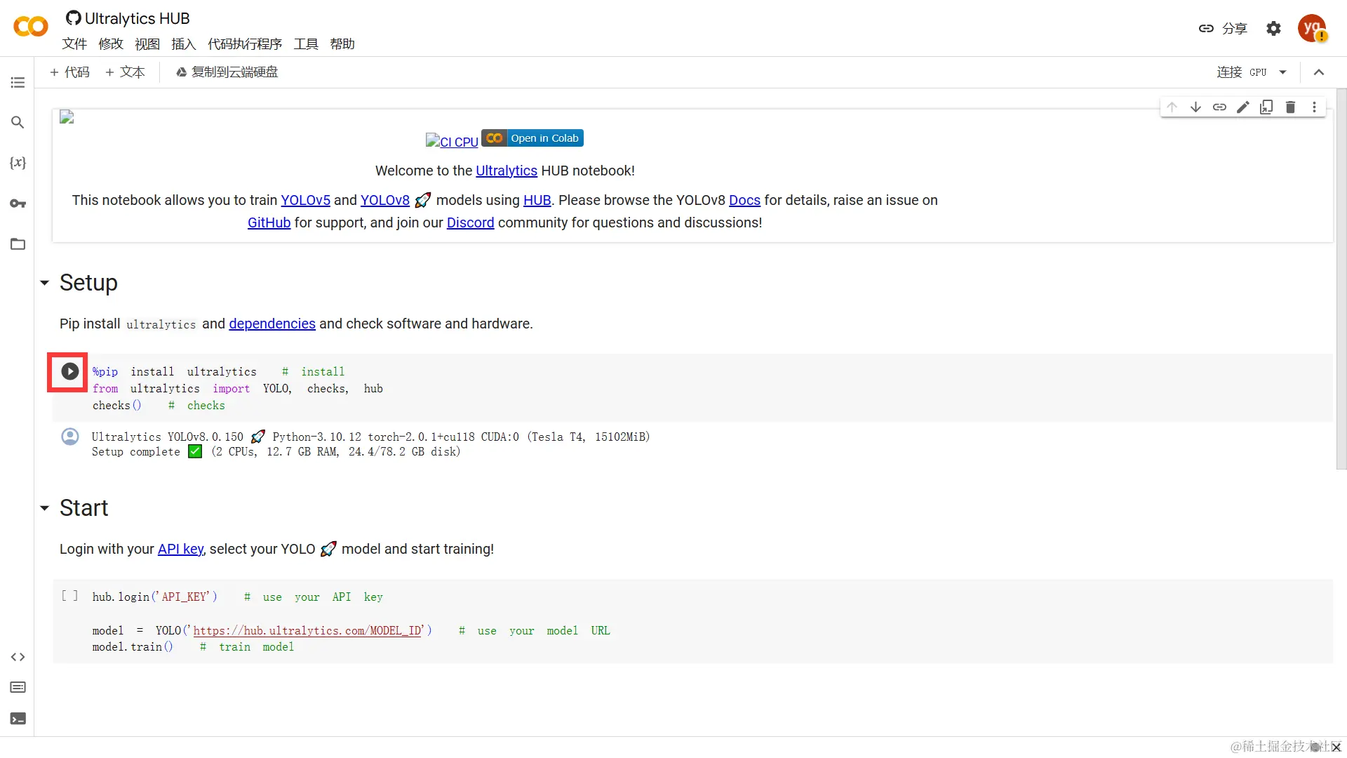The height and width of the screenshot is (758, 1347).
Task: Click the 复制到云端硬盘 button
Action: (227, 72)
